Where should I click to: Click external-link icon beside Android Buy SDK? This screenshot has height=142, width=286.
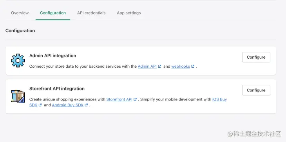86,105
